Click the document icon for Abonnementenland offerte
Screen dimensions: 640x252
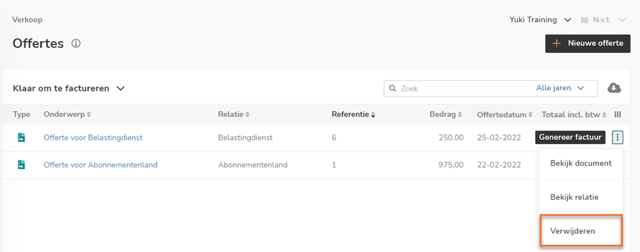[x=21, y=165]
